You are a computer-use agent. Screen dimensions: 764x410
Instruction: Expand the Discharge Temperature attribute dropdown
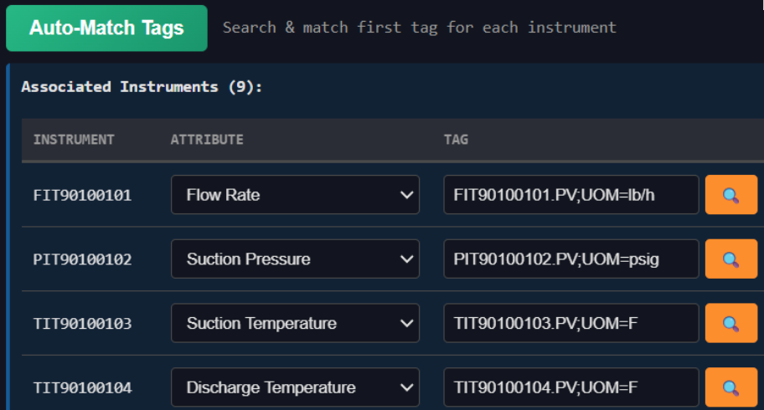tap(295, 387)
